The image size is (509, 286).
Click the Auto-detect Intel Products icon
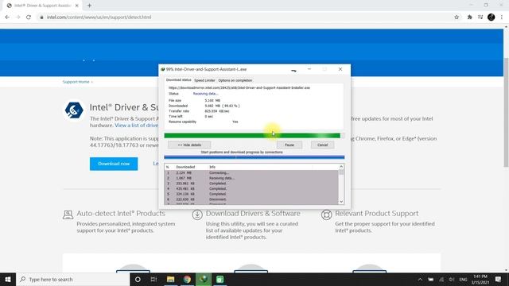[x=68, y=214]
